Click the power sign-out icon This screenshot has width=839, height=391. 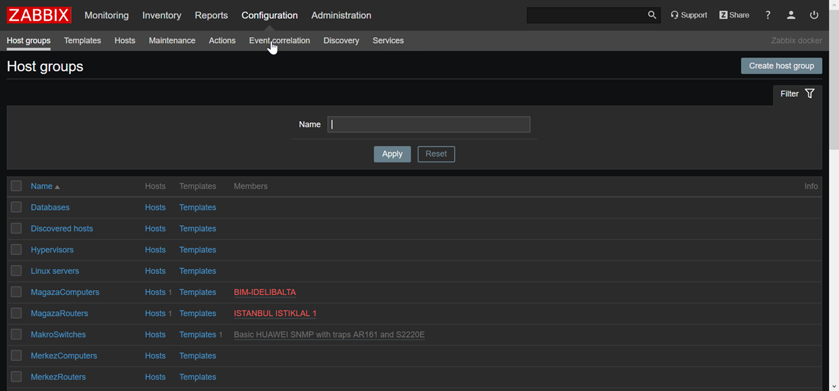[x=814, y=15]
